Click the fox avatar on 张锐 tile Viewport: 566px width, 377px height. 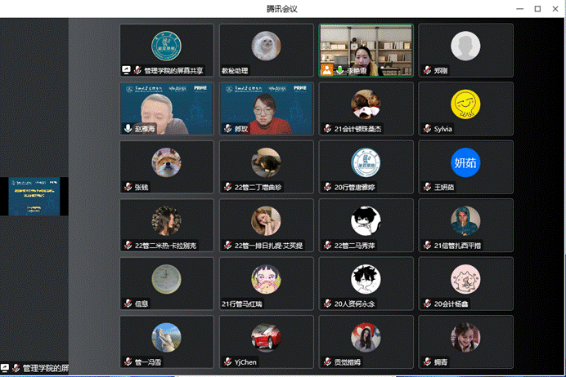click(166, 162)
